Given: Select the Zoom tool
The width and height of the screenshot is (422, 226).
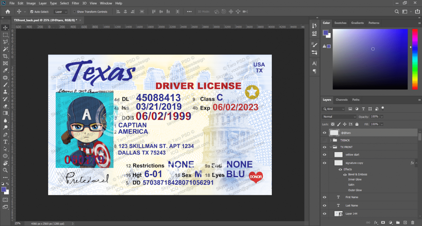Looking at the screenshot, I should click(5, 170).
